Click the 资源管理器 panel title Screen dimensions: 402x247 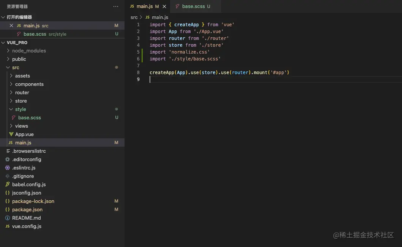[17, 6]
